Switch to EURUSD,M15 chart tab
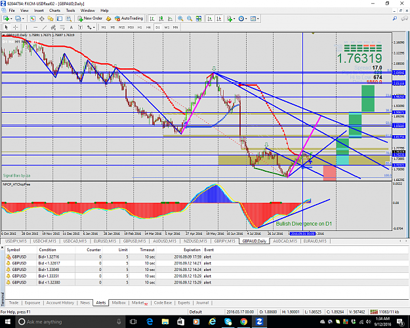Image resolution: width=410 pixels, height=328 pixels. [x=105, y=241]
